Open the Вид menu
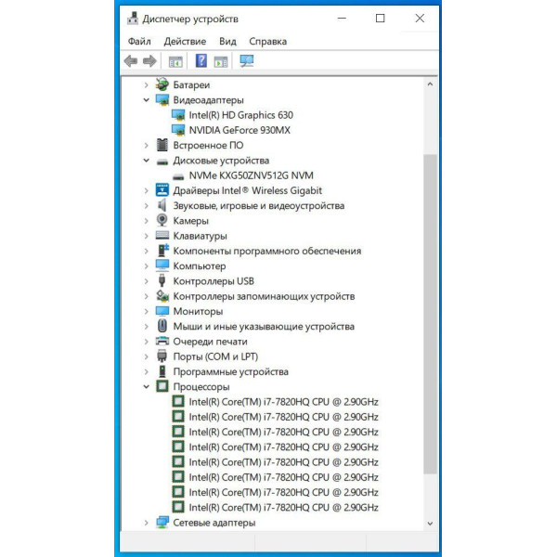The width and height of the screenshot is (557, 557). 227,41
